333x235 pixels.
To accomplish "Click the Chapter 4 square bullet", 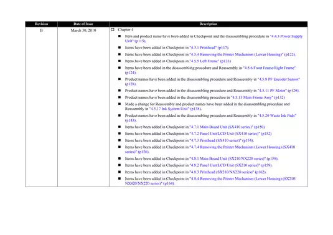I will coord(113,30).
